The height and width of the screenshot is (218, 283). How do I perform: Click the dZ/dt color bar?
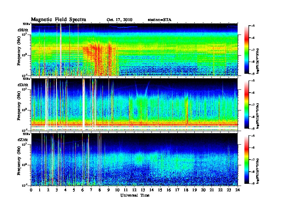246,160
